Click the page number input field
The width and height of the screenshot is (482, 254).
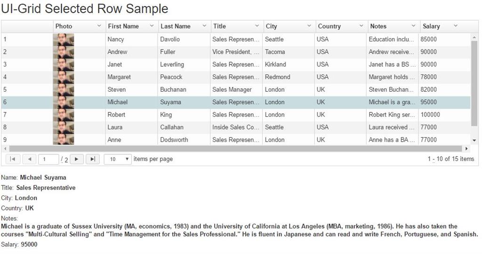click(x=48, y=159)
